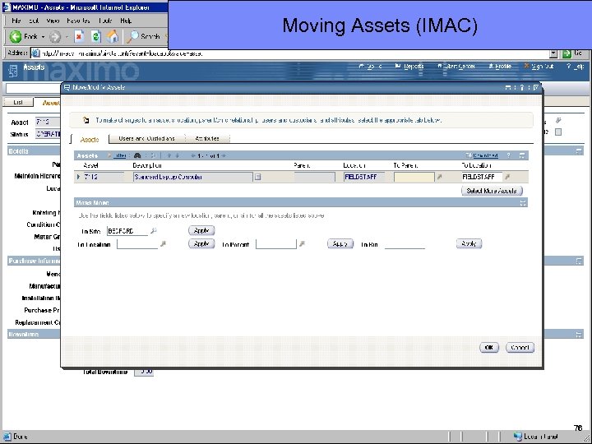592x444 pixels.
Task: Click the To Bin input field
Action: 405,244
